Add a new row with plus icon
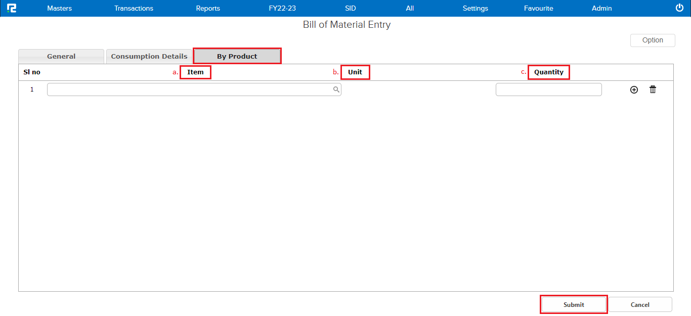The height and width of the screenshot is (316, 691). 634,89
